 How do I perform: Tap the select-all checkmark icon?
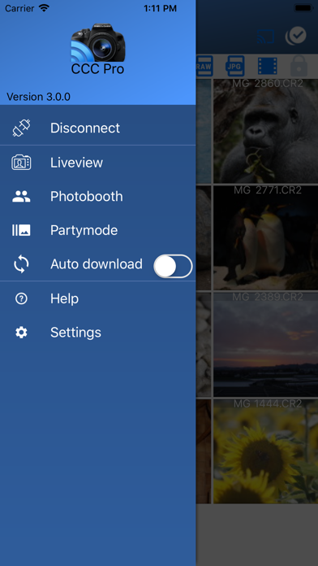(296, 36)
